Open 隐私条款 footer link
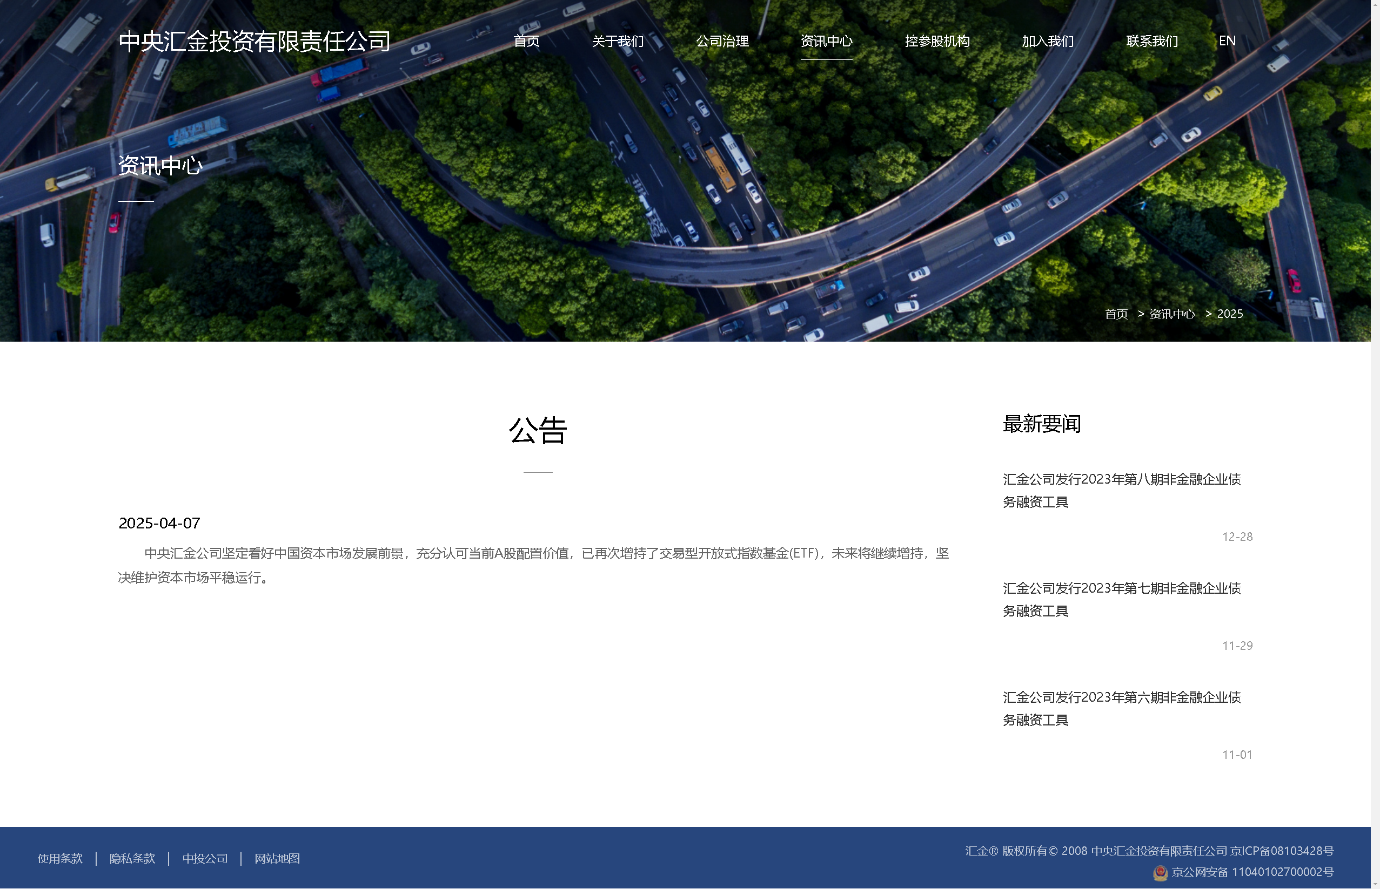This screenshot has height=889, width=1380. click(x=132, y=858)
